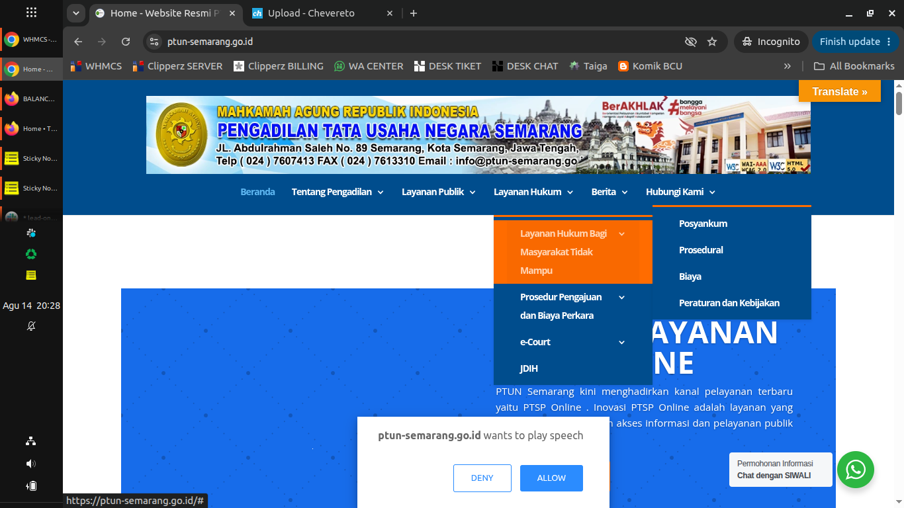
Task: Switch to the WHMCS Chrome window in dock
Action: [31, 40]
